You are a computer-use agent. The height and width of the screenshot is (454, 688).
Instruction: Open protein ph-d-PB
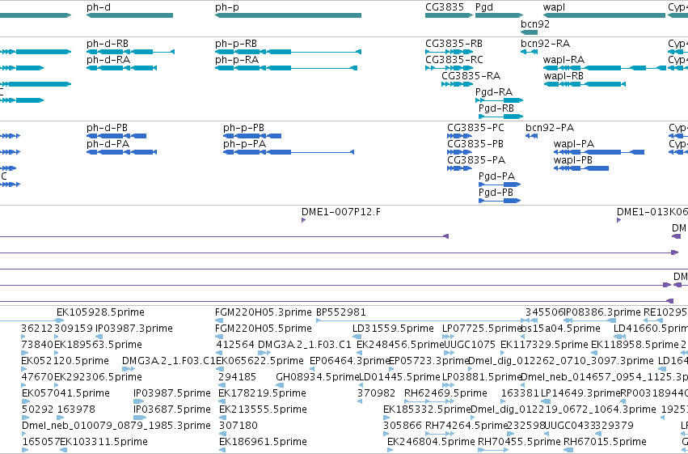coord(116,136)
